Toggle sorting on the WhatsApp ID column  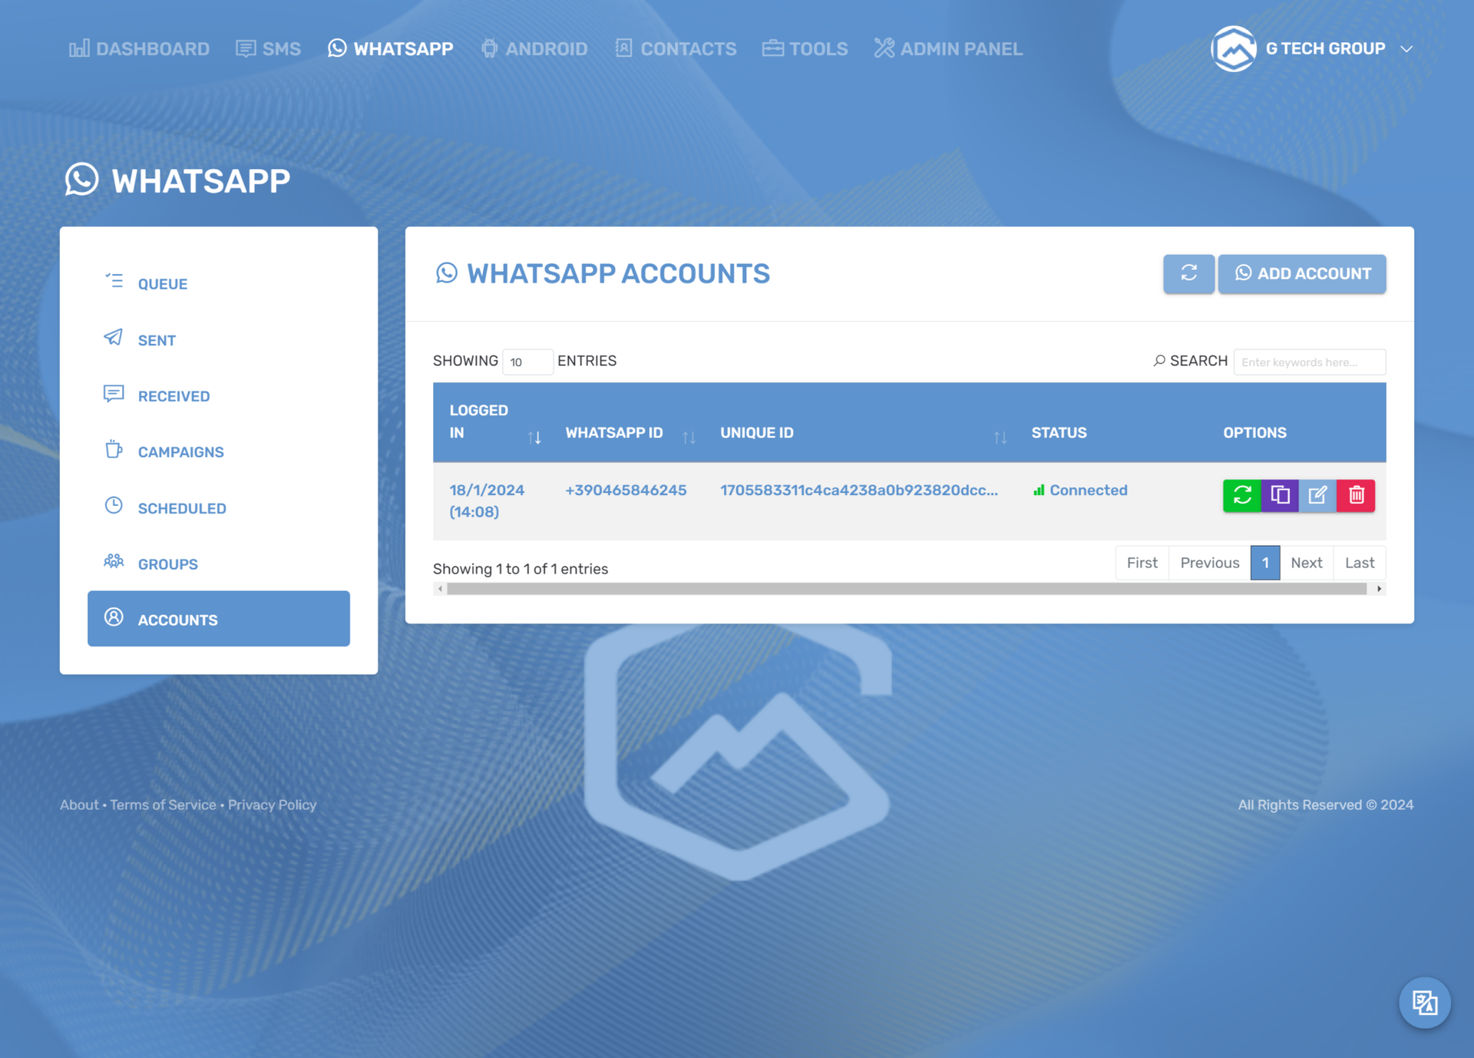(x=689, y=436)
